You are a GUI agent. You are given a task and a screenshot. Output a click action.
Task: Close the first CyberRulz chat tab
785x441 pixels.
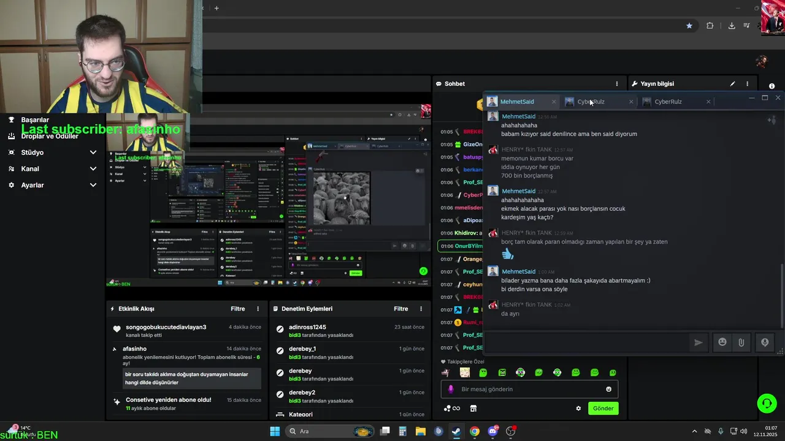631,102
